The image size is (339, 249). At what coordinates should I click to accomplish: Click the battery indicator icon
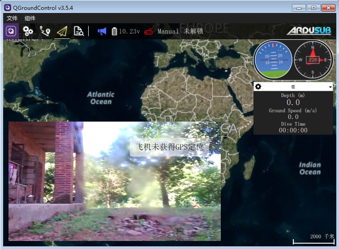[x=114, y=31]
